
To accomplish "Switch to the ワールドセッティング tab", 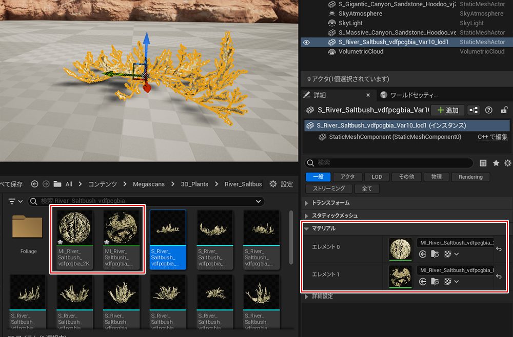I will coord(409,95).
